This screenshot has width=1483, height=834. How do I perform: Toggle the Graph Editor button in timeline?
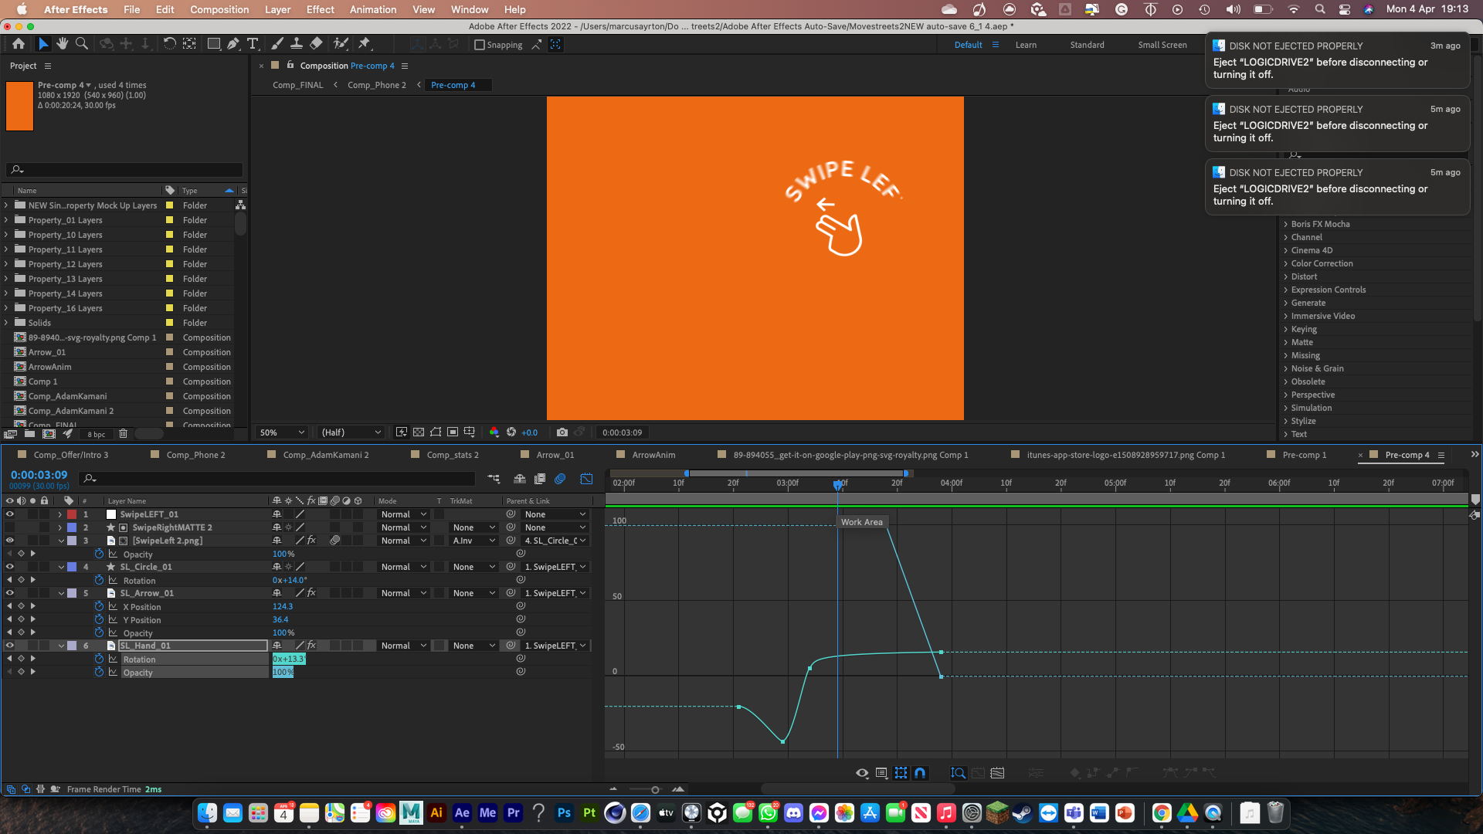[586, 479]
